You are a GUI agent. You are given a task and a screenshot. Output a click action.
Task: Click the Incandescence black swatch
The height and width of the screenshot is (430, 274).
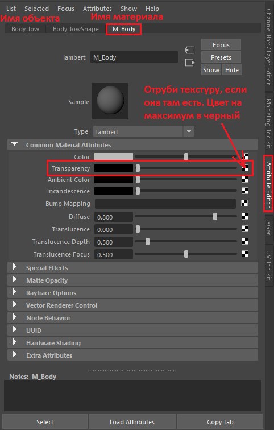(114, 191)
